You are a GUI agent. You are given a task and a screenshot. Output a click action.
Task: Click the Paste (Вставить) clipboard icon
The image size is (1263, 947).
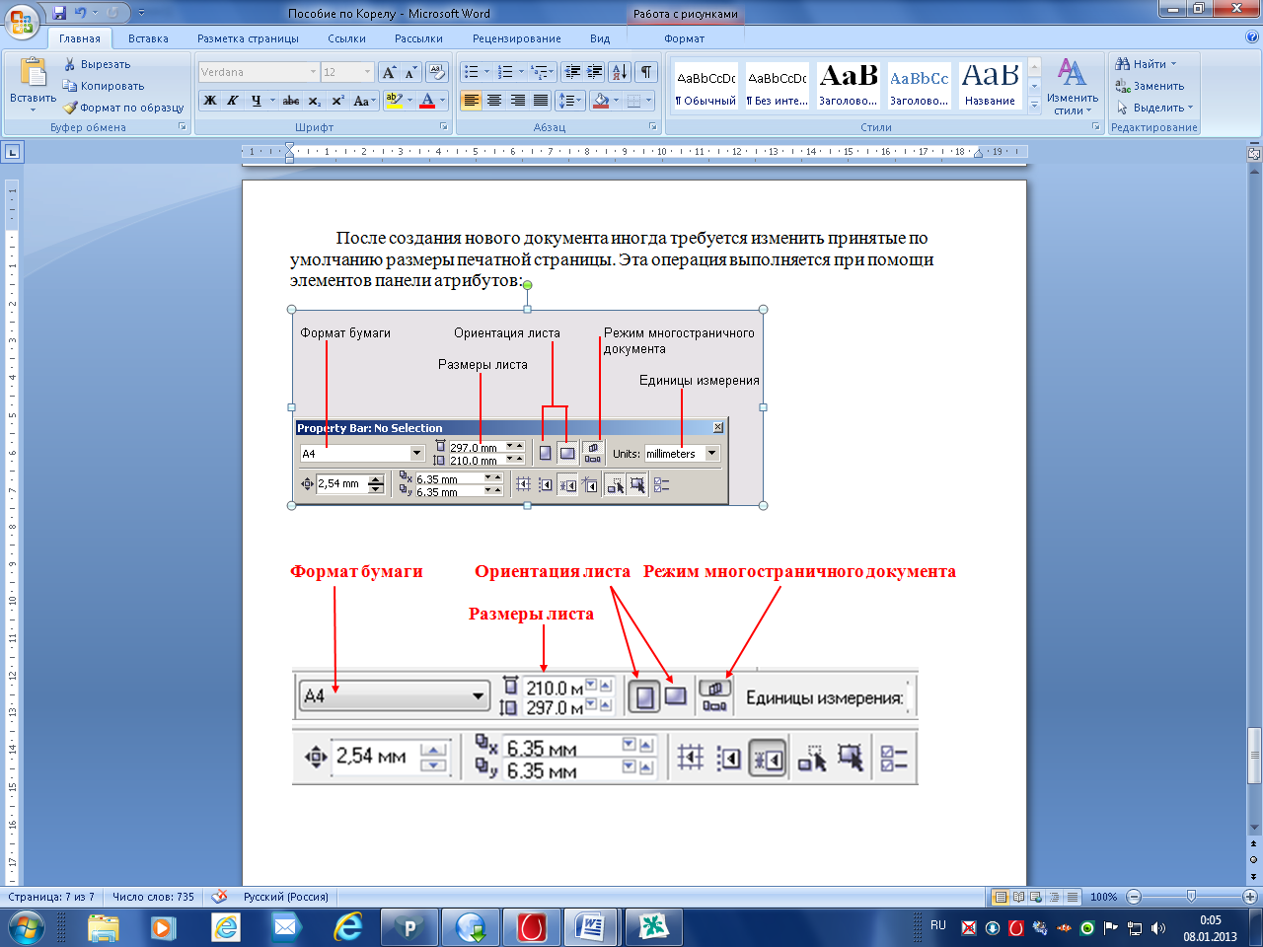tap(33, 73)
